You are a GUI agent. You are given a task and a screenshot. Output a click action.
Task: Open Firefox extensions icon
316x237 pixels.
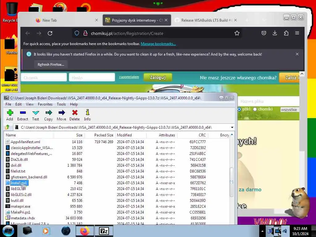[286, 33]
